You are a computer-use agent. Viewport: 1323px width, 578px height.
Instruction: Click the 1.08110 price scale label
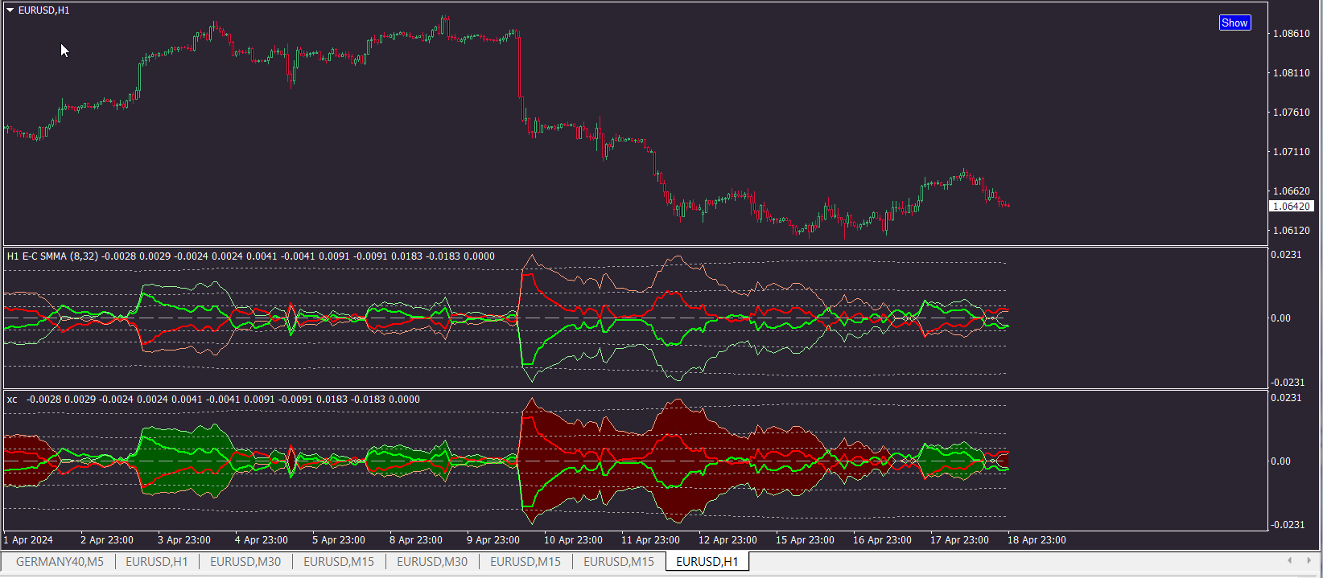tap(1291, 73)
